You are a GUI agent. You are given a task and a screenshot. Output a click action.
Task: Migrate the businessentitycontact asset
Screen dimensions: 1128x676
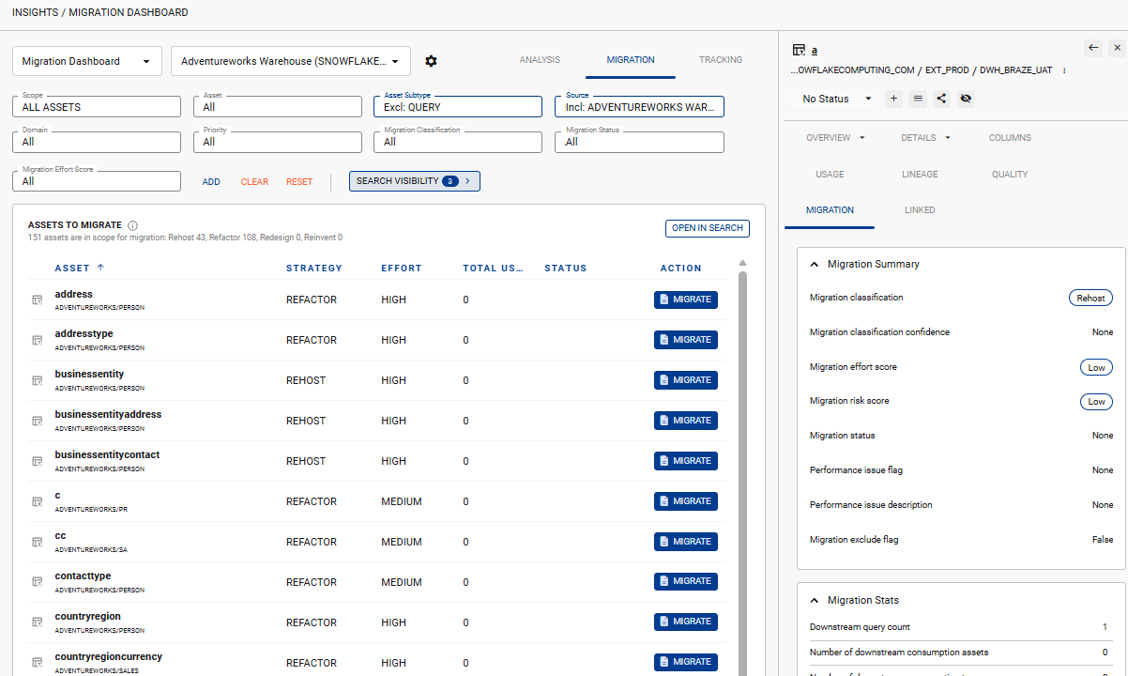(686, 461)
